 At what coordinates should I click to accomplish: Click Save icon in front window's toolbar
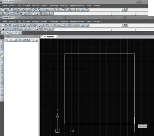click(10, 25)
